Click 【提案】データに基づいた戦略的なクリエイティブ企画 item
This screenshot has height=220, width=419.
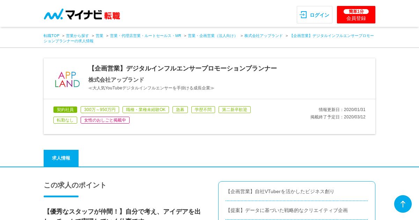click(x=287, y=210)
